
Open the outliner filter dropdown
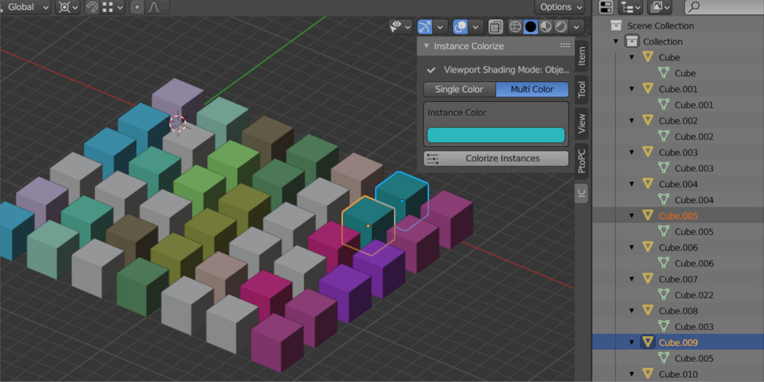660,8
